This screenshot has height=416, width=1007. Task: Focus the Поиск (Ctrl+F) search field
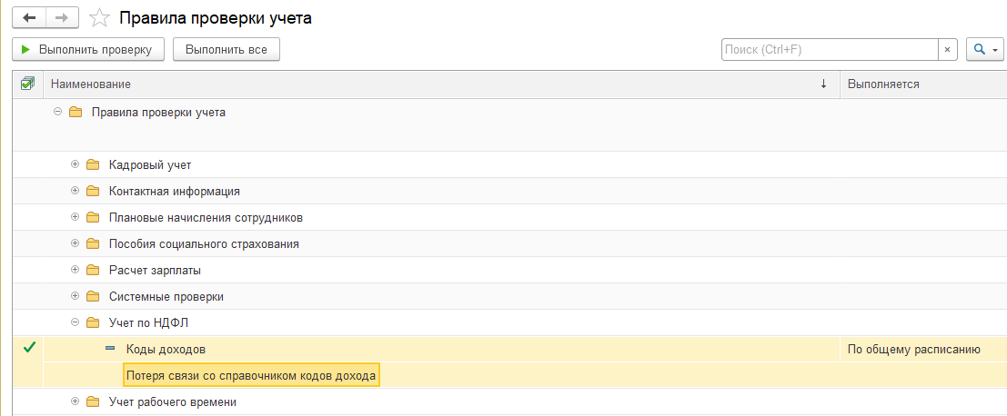point(828,49)
